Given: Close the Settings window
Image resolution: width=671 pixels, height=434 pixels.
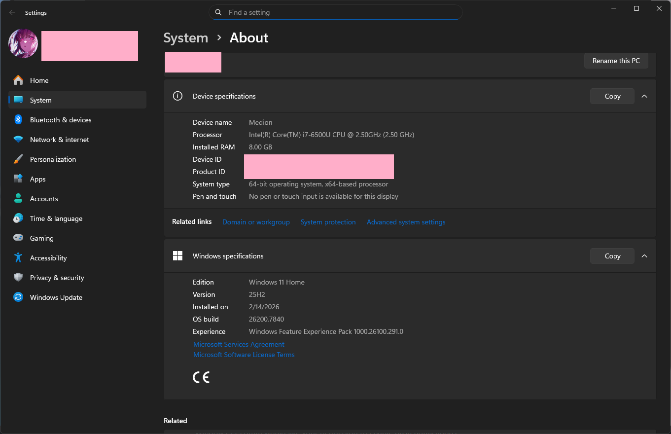Looking at the screenshot, I should (659, 8).
